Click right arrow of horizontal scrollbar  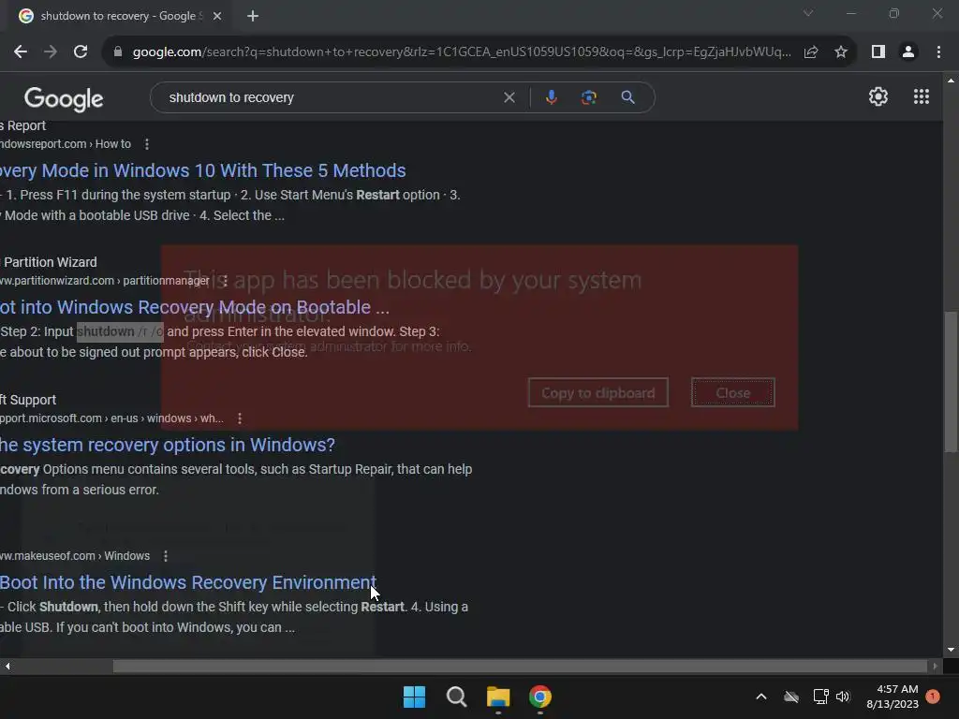click(935, 666)
